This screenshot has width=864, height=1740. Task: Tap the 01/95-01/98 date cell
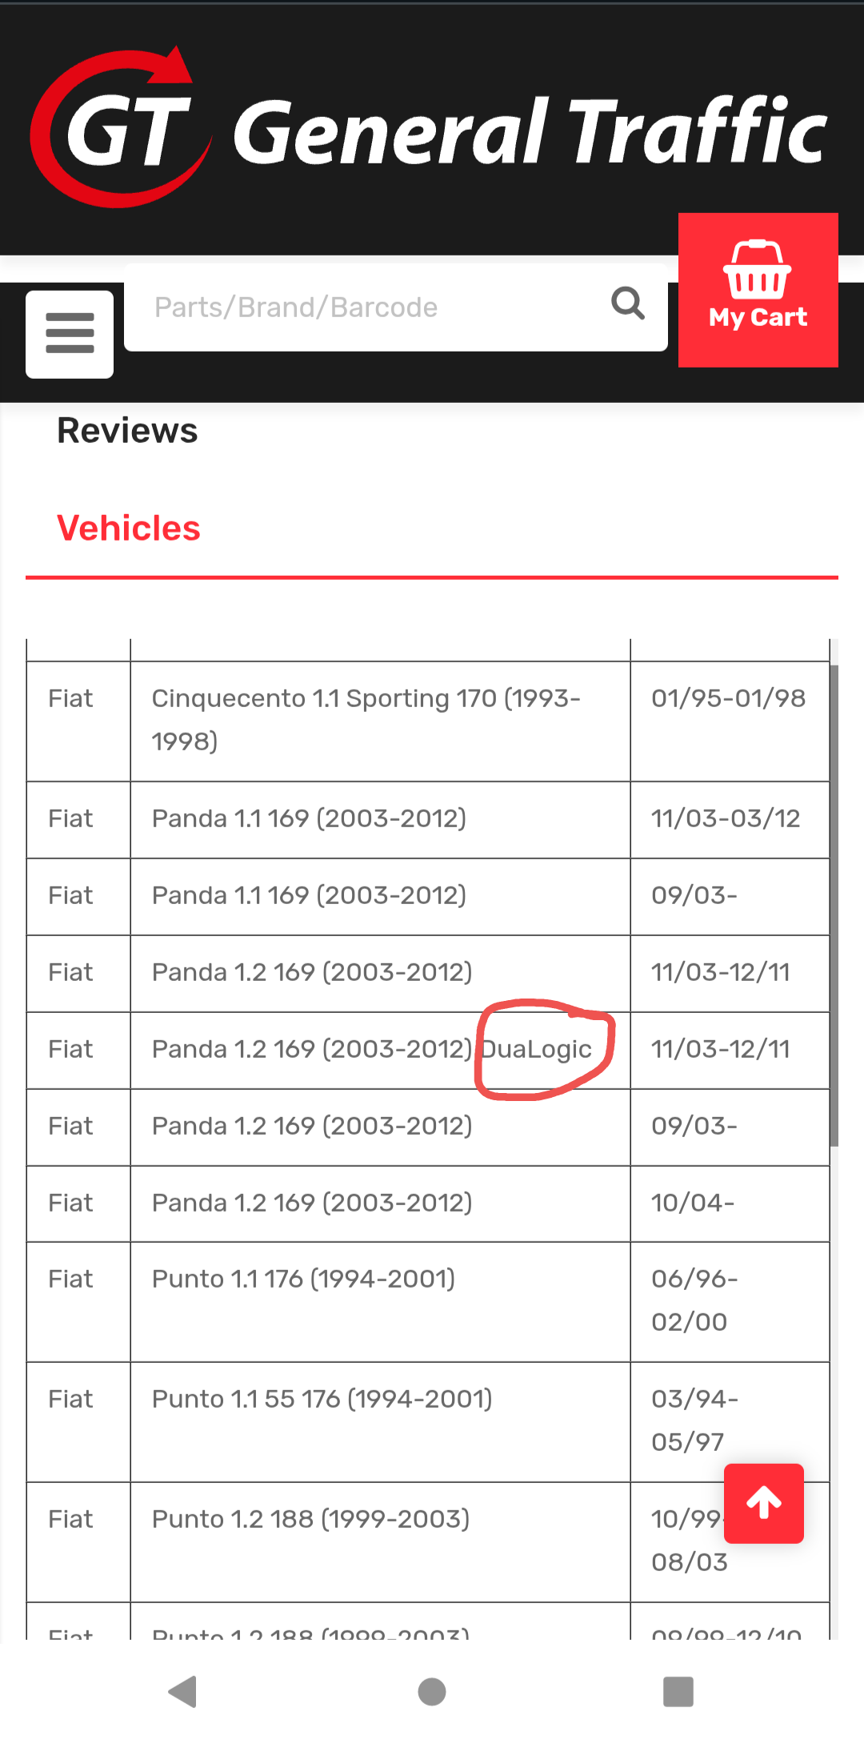[728, 698]
